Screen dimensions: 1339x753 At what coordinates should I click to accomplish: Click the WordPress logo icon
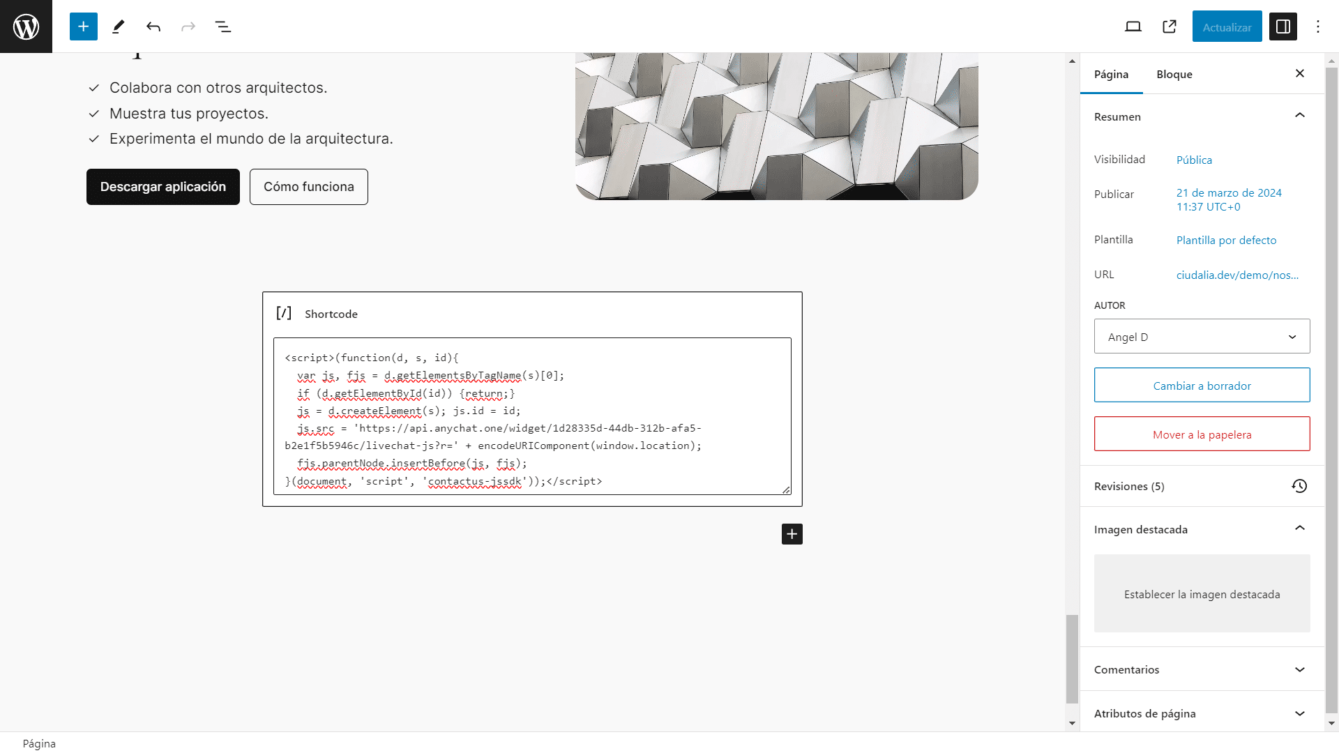pos(26,26)
